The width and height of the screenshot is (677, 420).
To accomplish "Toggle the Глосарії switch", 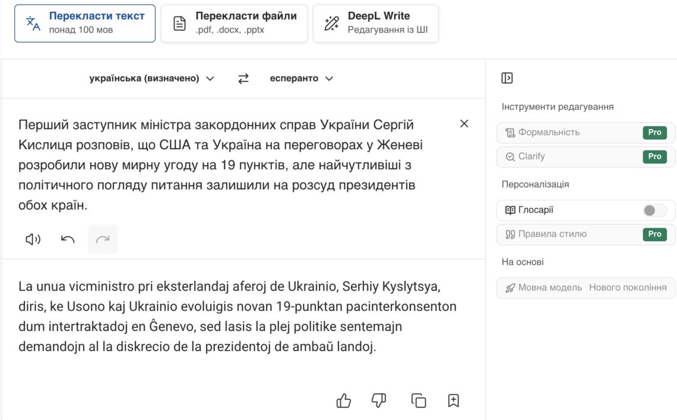I will (654, 210).
